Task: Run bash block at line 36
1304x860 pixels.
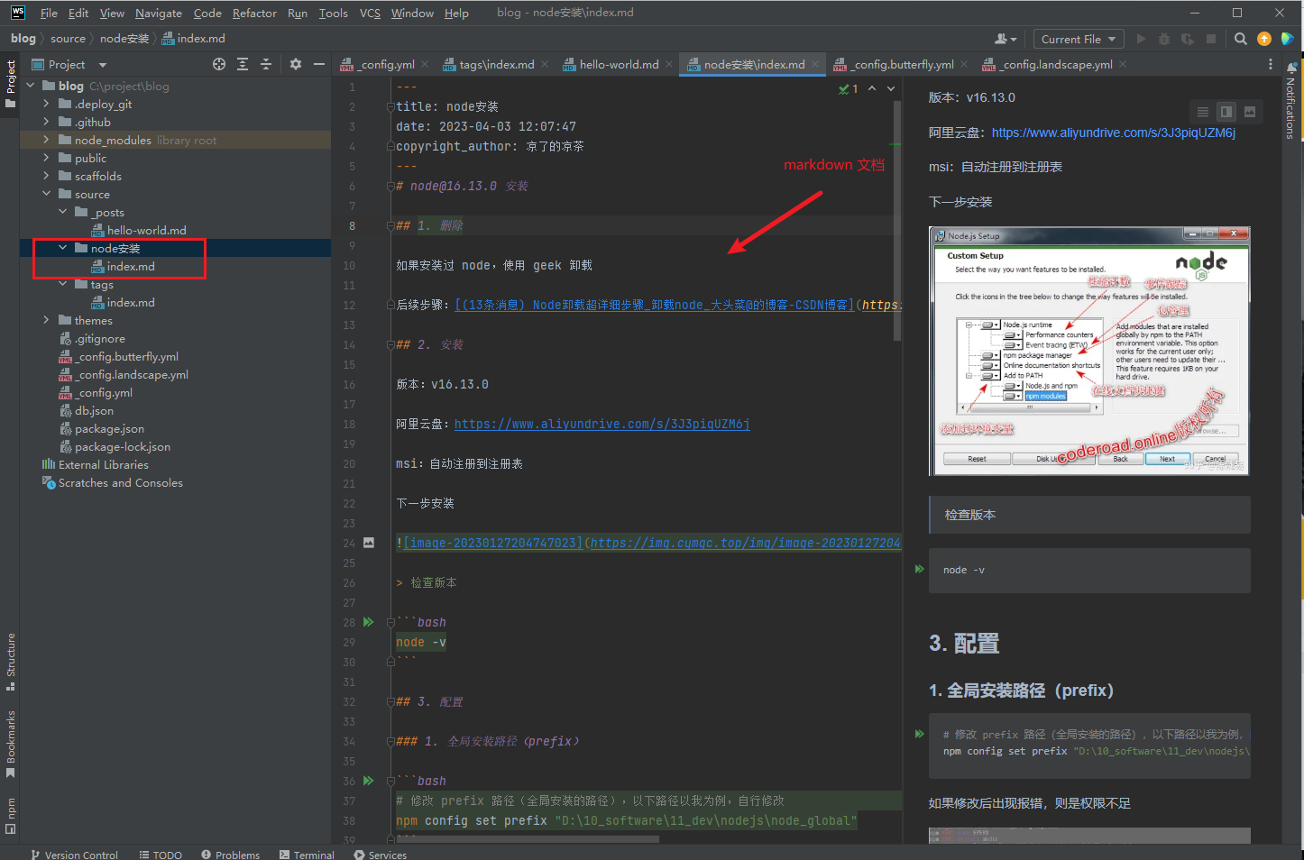Action: pyautogui.click(x=368, y=781)
